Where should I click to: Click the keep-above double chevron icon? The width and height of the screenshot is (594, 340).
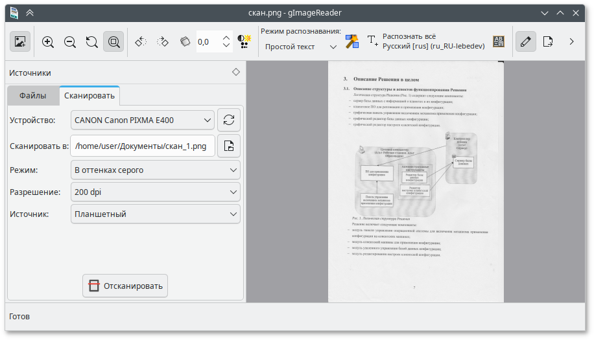30,13
